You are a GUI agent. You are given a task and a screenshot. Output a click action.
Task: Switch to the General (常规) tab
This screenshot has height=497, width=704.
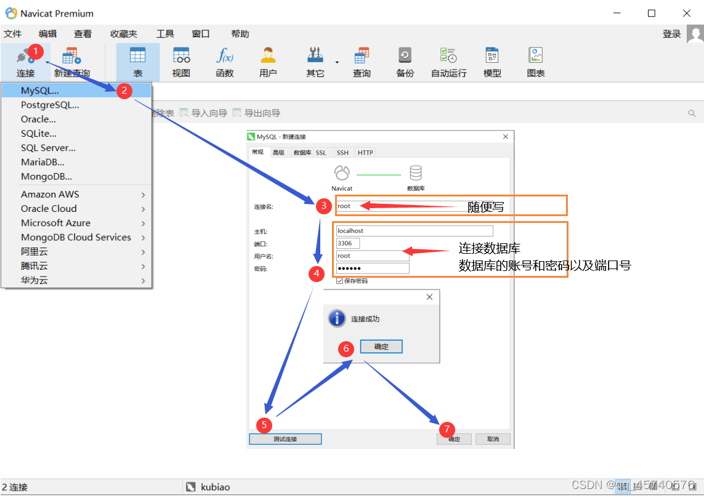tap(258, 152)
